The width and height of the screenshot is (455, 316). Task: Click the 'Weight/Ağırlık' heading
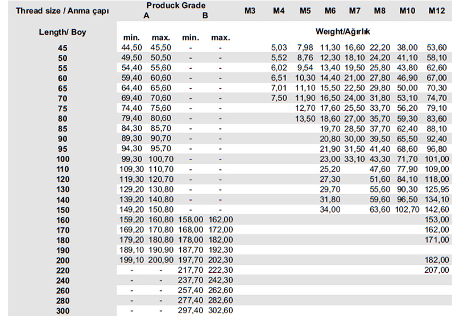coord(342,32)
